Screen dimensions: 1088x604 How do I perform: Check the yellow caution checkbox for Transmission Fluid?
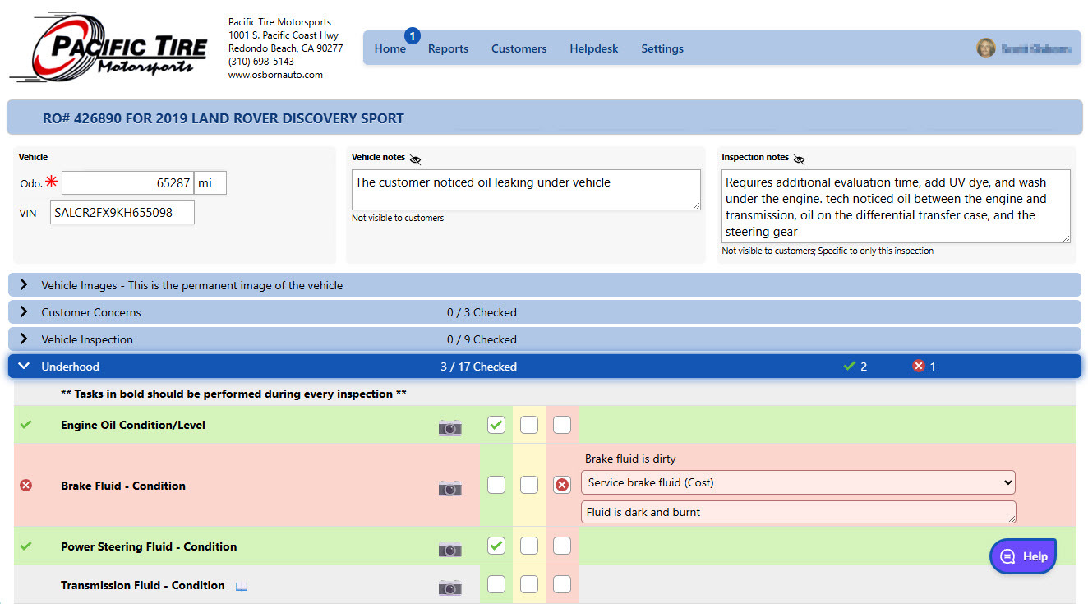[528, 584]
